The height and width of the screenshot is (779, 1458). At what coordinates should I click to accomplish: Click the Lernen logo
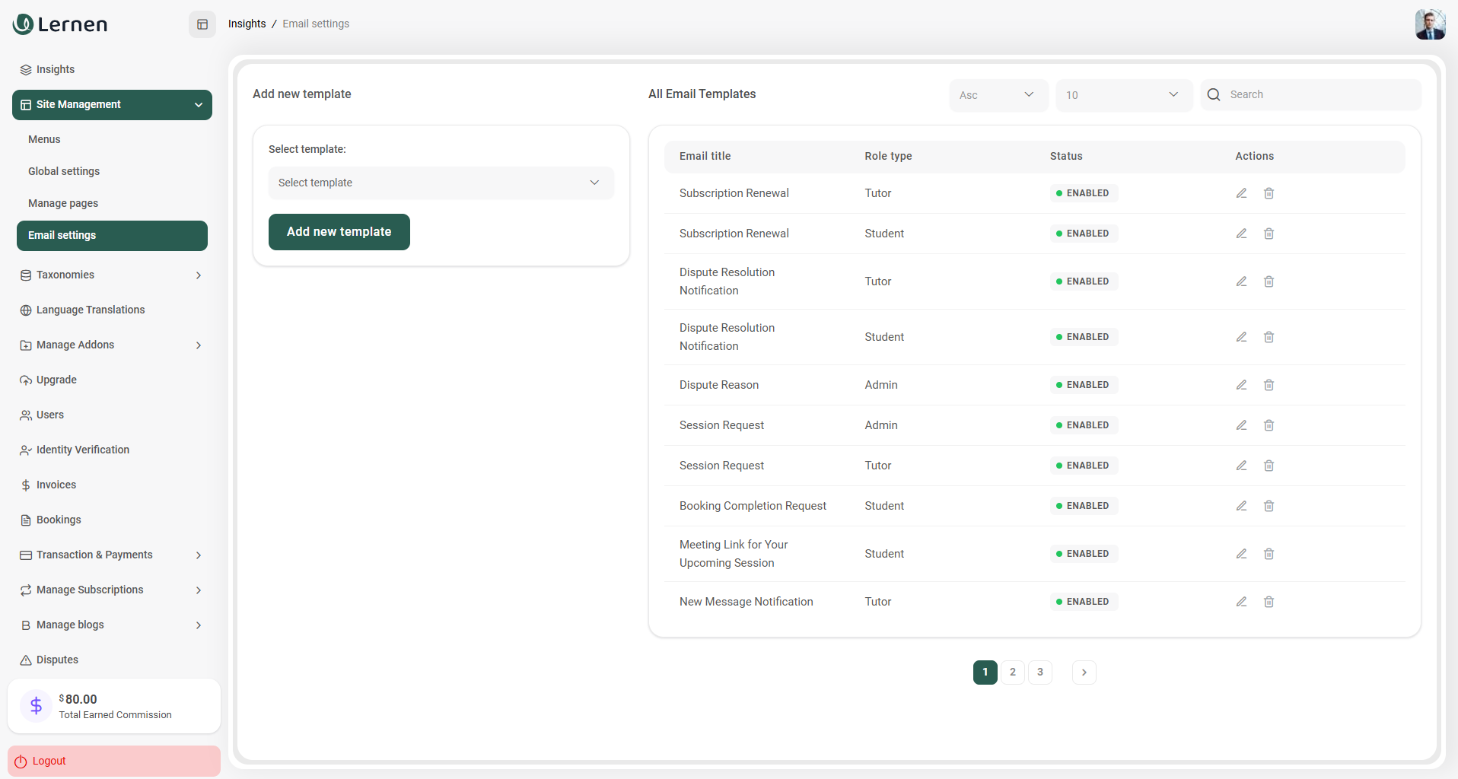click(x=61, y=24)
